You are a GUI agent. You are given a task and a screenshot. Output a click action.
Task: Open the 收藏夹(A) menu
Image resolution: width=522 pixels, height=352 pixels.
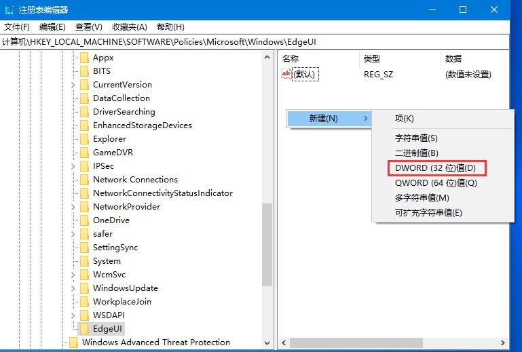coord(129,27)
